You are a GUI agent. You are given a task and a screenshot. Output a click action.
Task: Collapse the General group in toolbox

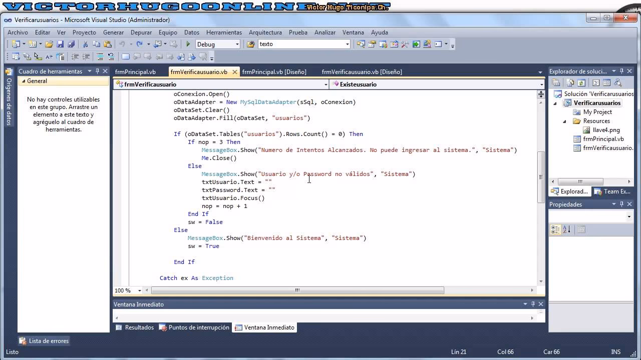click(23, 81)
